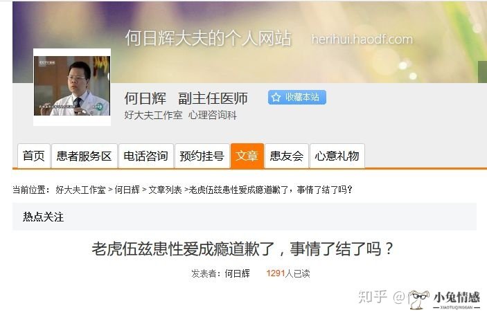Click the herihui.haodf.com site URL
This screenshot has width=487, height=317.
(362, 39)
